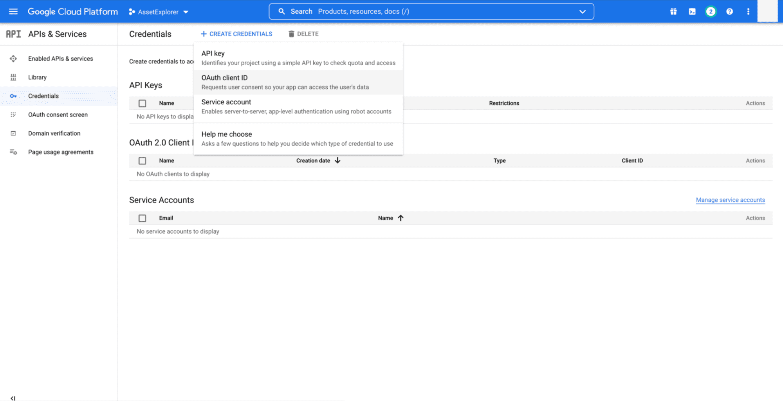Open OAuth consent screen in sidebar

(x=58, y=115)
